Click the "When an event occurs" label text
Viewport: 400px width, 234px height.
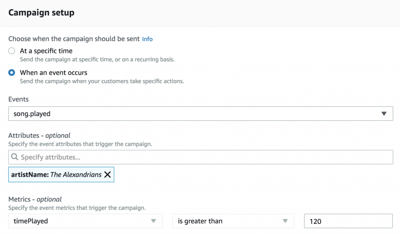click(54, 73)
